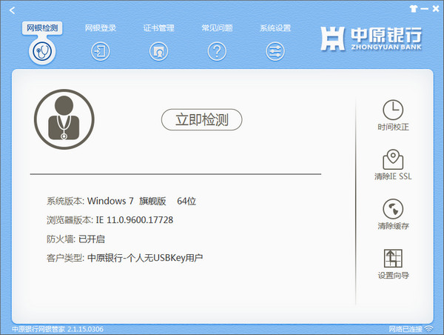Open the 常见问题 question mark icon
The width and height of the screenshot is (444, 335).
point(217,51)
